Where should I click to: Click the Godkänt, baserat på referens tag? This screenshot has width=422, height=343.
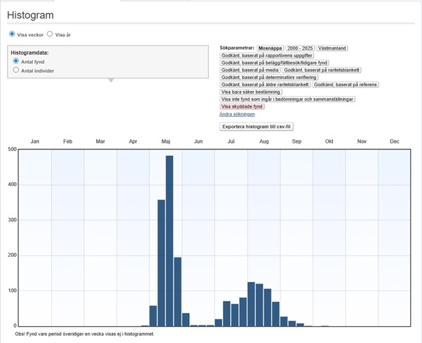(346, 85)
